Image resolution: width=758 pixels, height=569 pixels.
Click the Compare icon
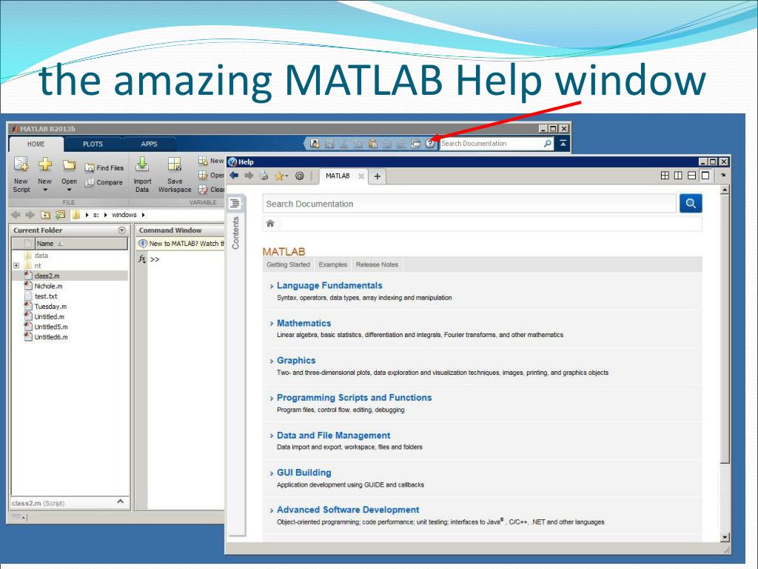point(90,182)
